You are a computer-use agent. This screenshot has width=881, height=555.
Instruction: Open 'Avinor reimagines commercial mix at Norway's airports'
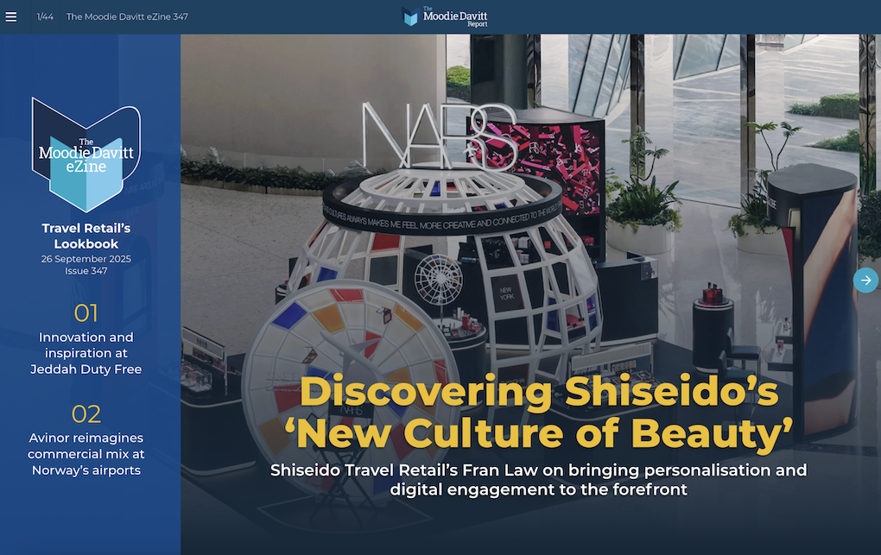coord(86,454)
